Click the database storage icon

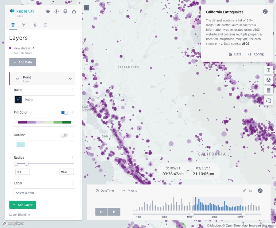65,11
